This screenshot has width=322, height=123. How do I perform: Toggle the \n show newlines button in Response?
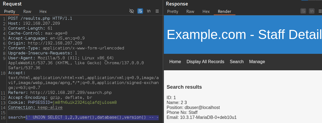coord(312,11)
